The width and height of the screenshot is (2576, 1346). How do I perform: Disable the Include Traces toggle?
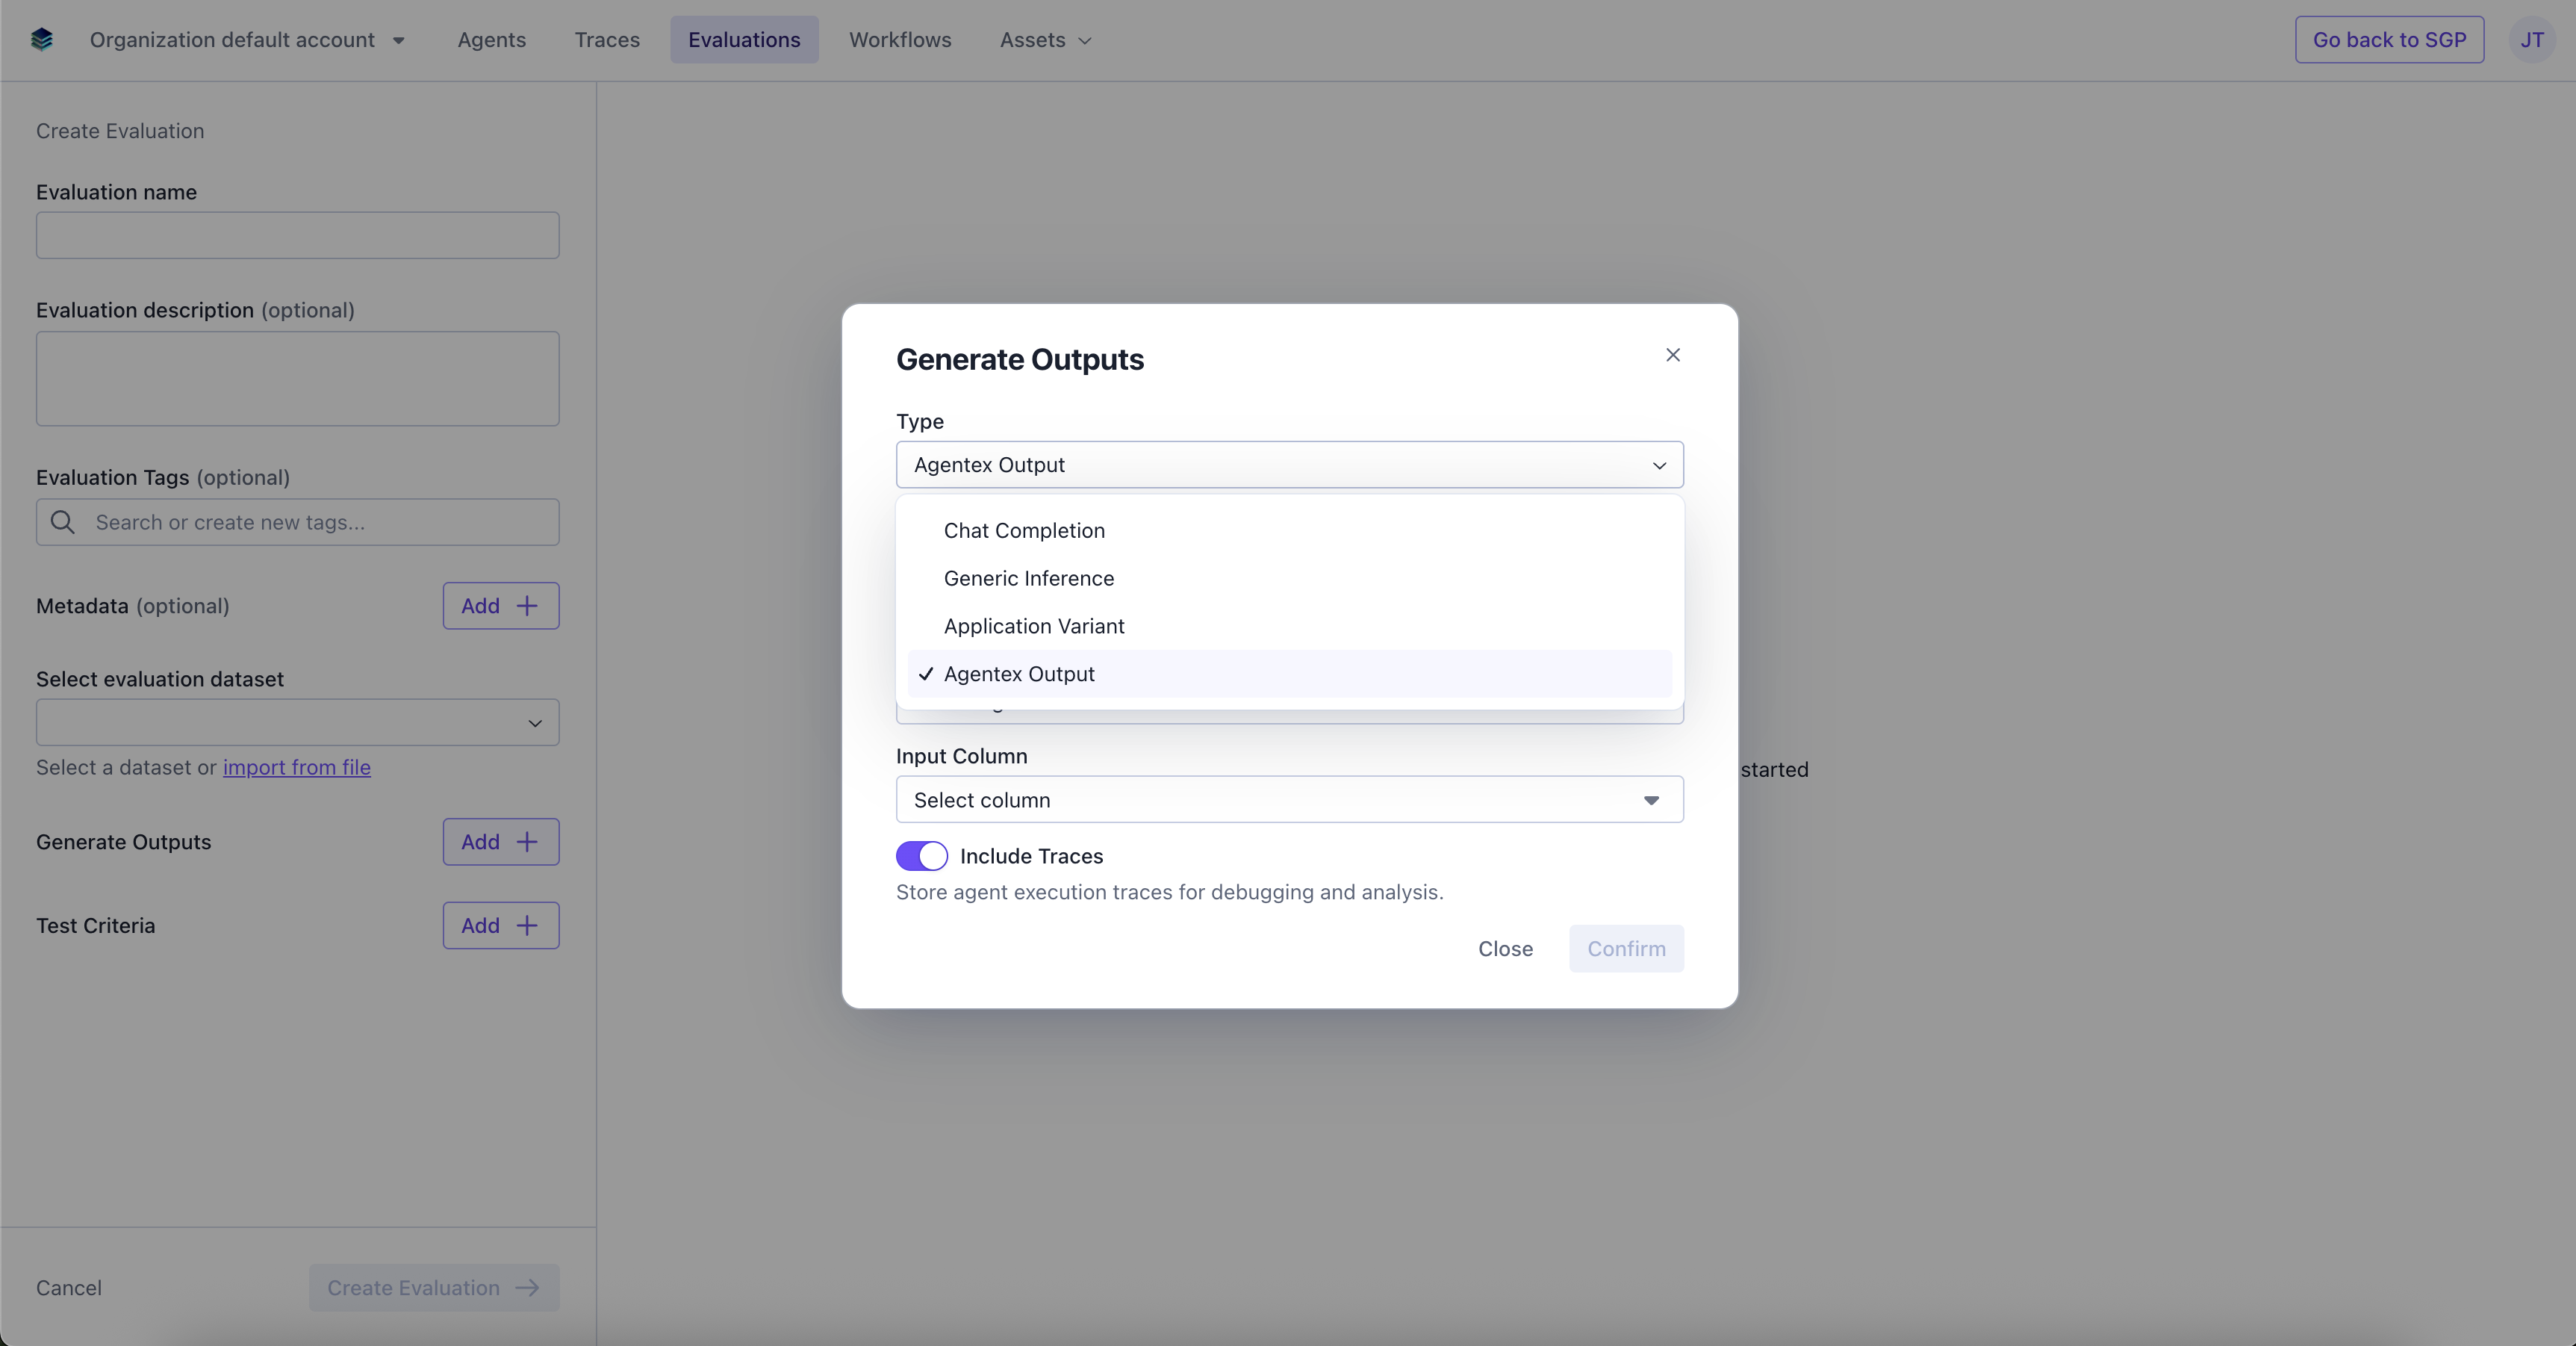921,857
